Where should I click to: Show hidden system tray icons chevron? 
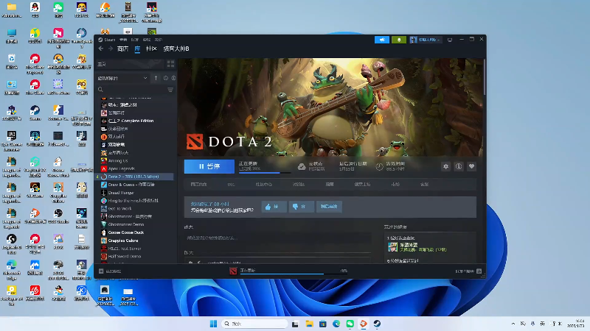(x=513, y=324)
